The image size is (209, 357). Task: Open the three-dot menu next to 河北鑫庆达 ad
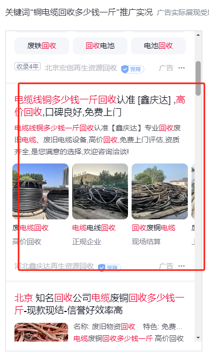click(x=182, y=266)
